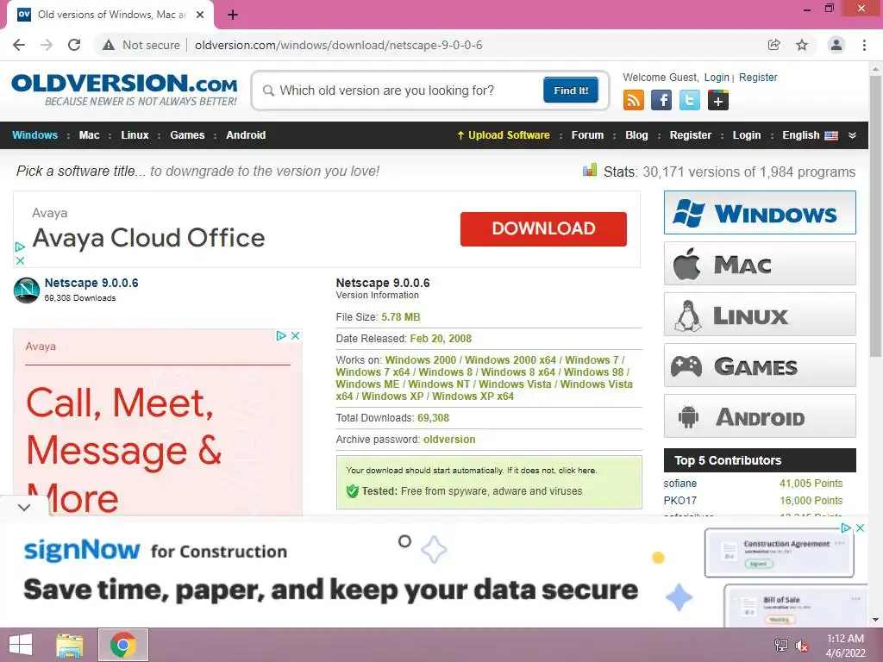Open the Facebook icon link
The width and height of the screenshot is (883, 662).
pos(661,100)
